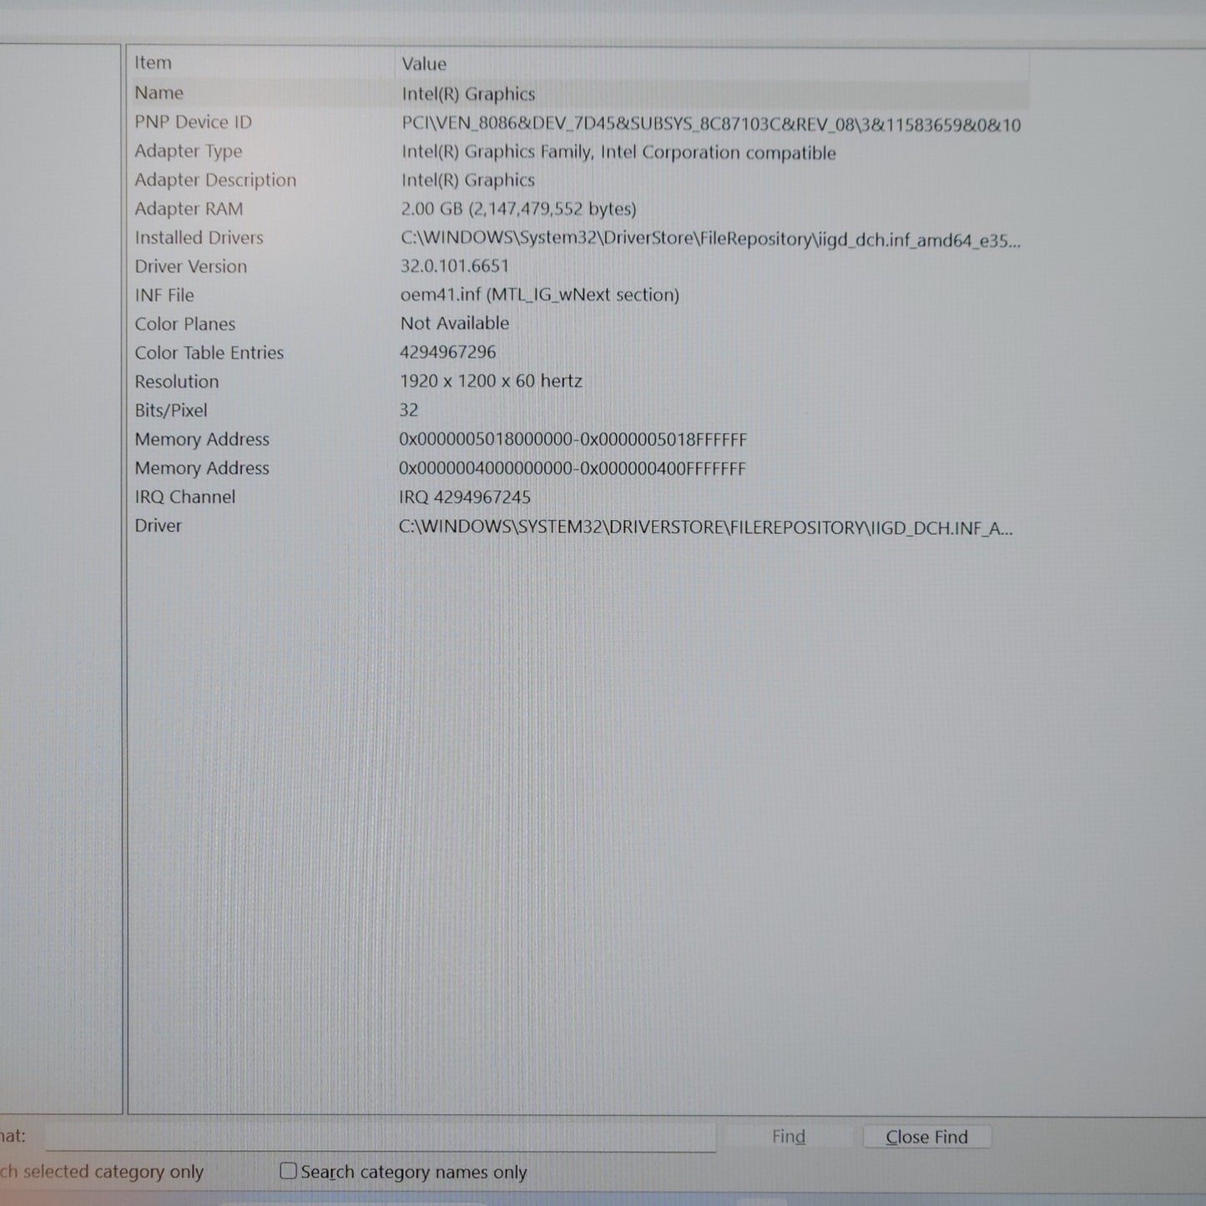This screenshot has height=1206, width=1206.
Task: Select the Bits/Pixel row
Action: [x=171, y=411]
